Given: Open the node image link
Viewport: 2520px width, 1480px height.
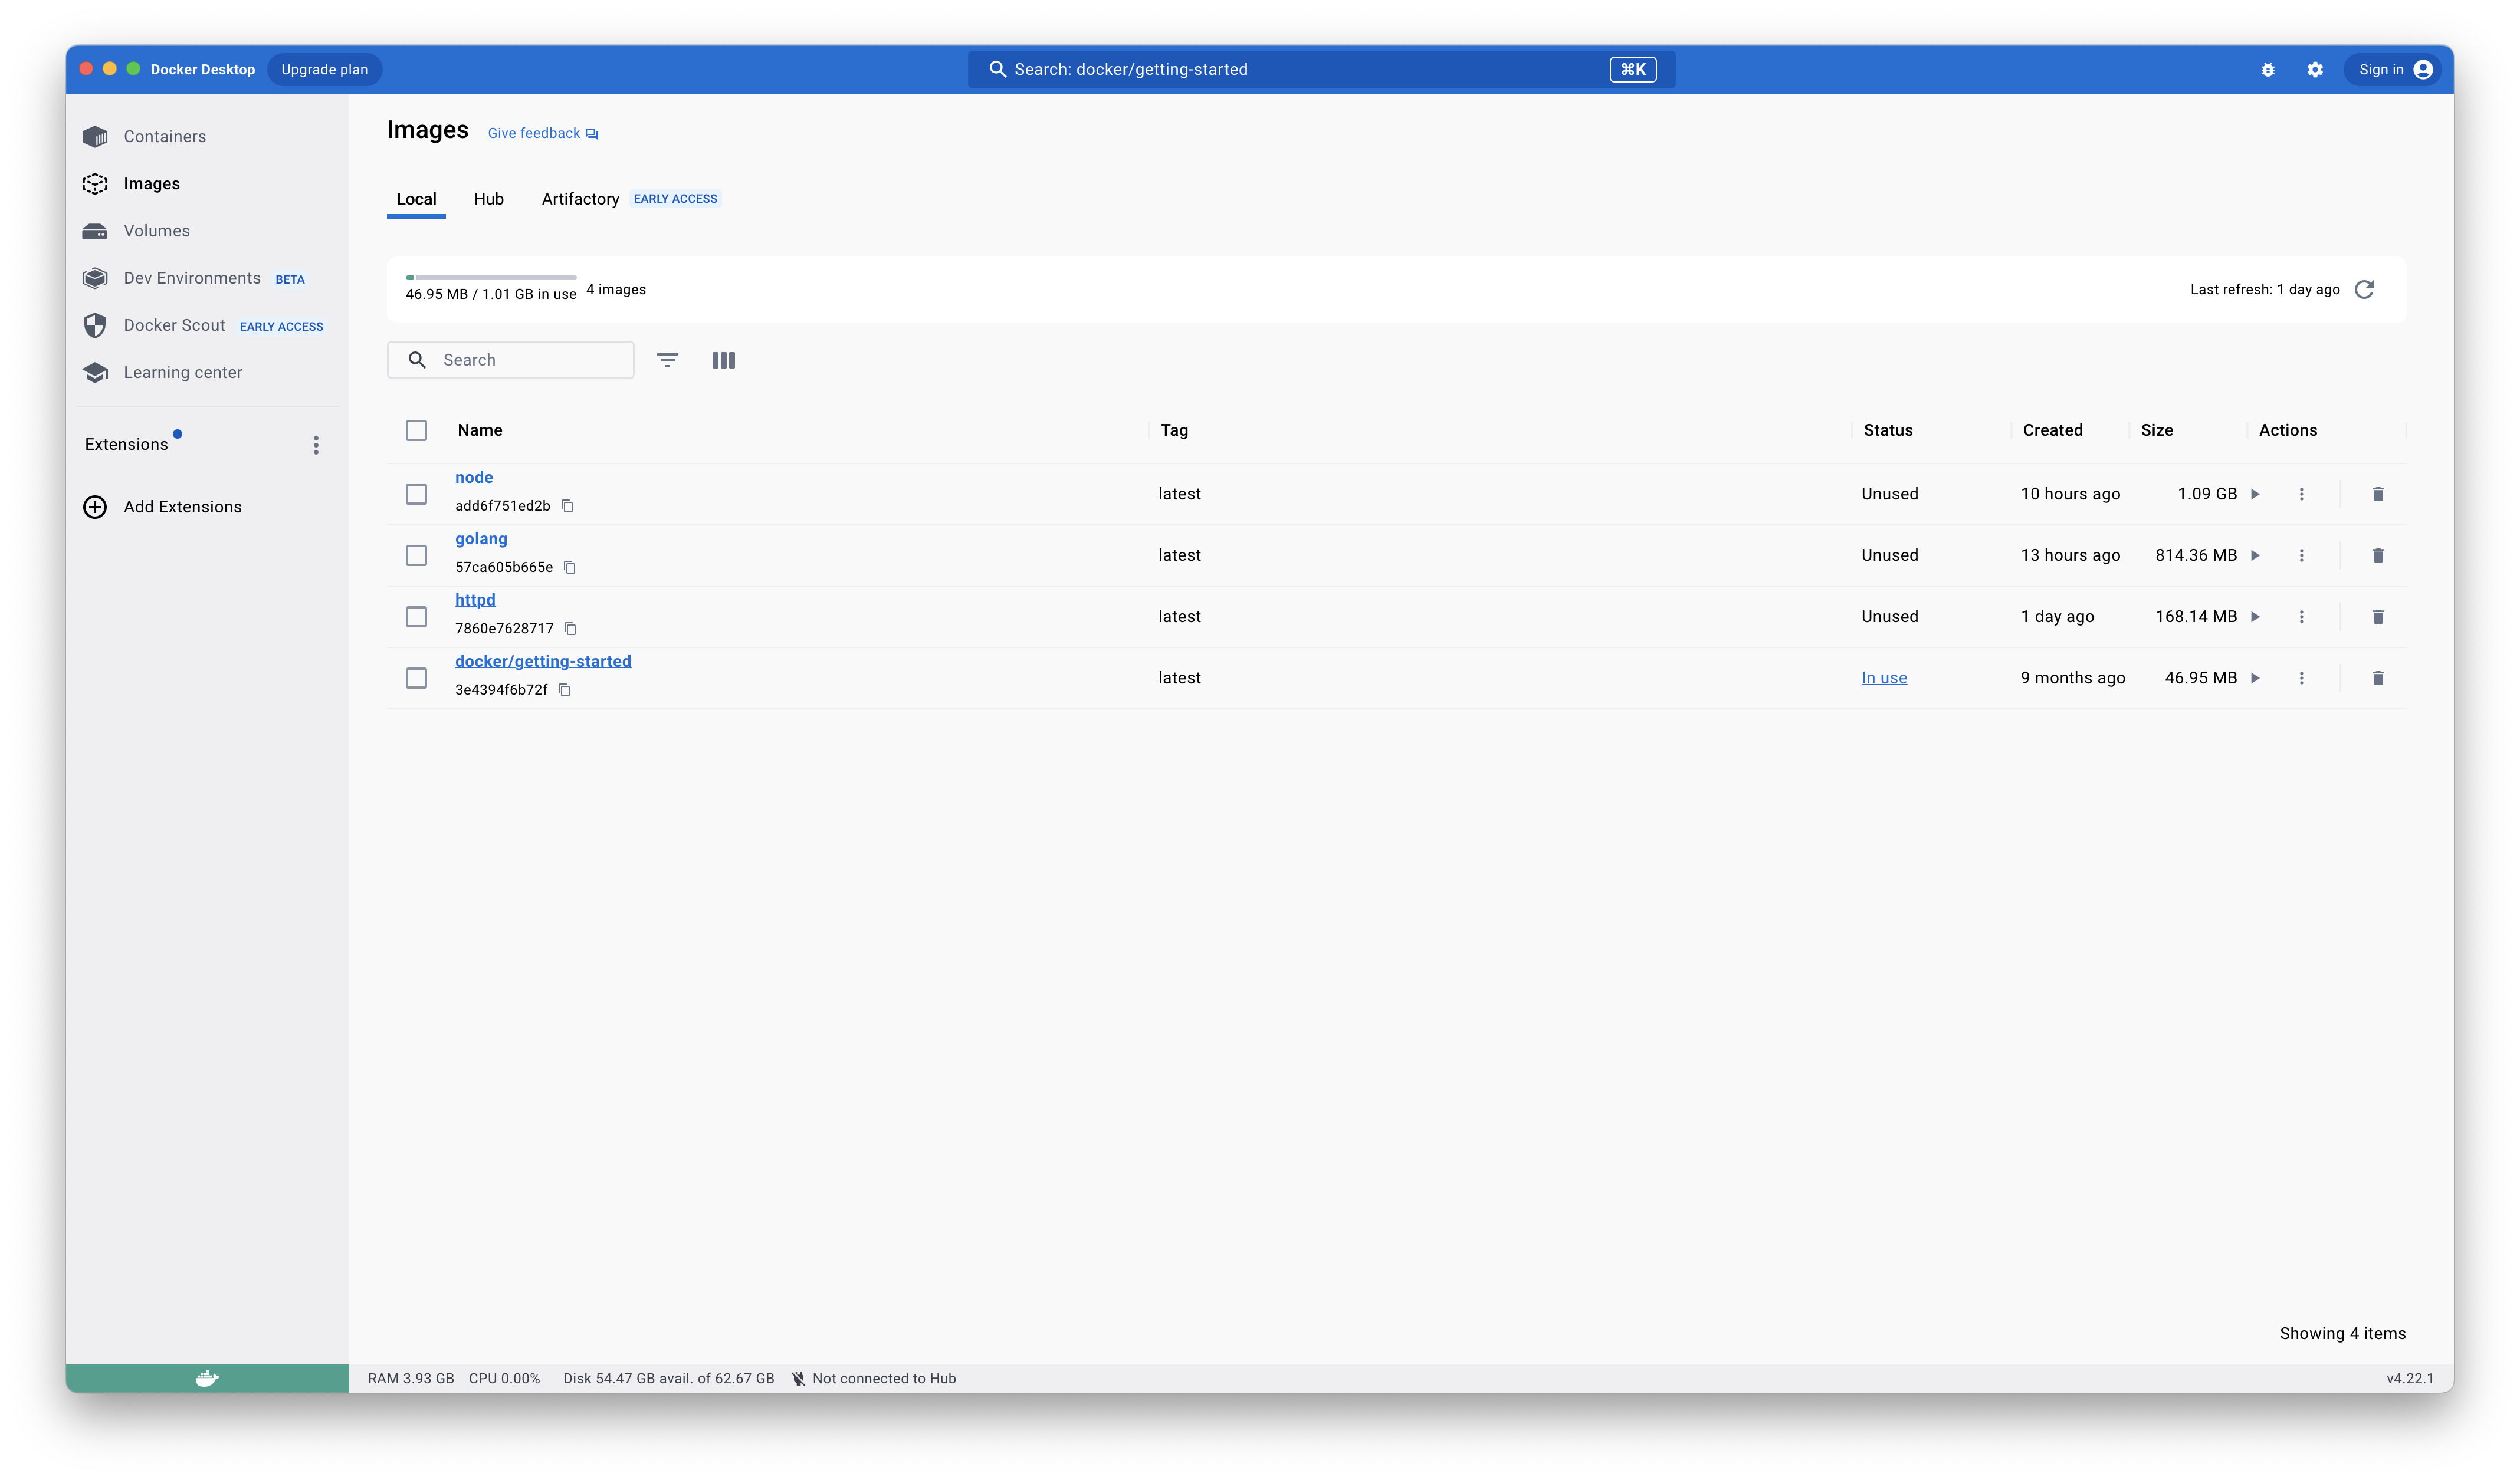Looking at the screenshot, I should (x=474, y=478).
